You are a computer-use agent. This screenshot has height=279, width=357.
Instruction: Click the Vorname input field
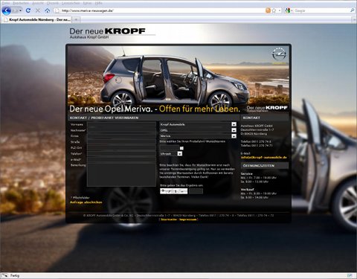pyautogui.click(x=121, y=124)
